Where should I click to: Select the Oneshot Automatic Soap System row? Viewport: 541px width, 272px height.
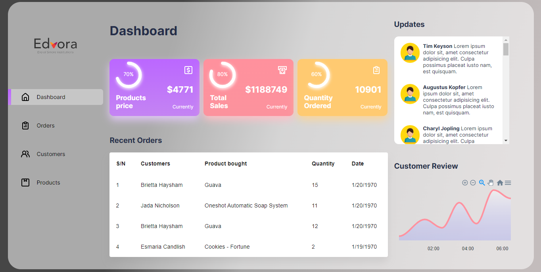click(x=246, y=205)
